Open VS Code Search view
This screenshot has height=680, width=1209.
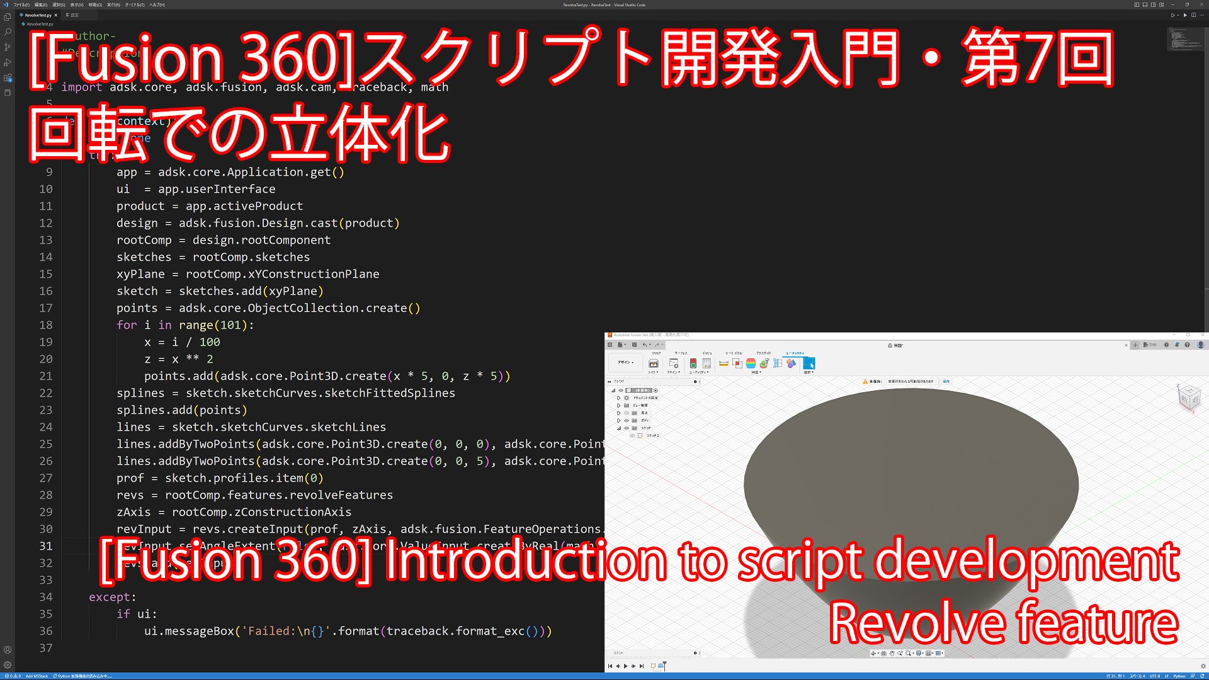click(8, 31)
